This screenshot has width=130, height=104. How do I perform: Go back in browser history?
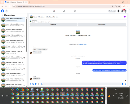click(2, 6)
